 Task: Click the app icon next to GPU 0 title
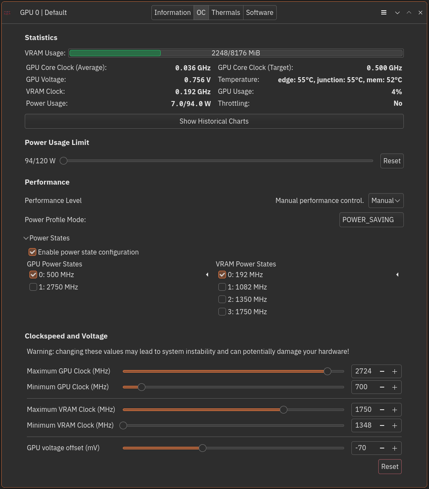pyautogui.click(x=7, y=13)
